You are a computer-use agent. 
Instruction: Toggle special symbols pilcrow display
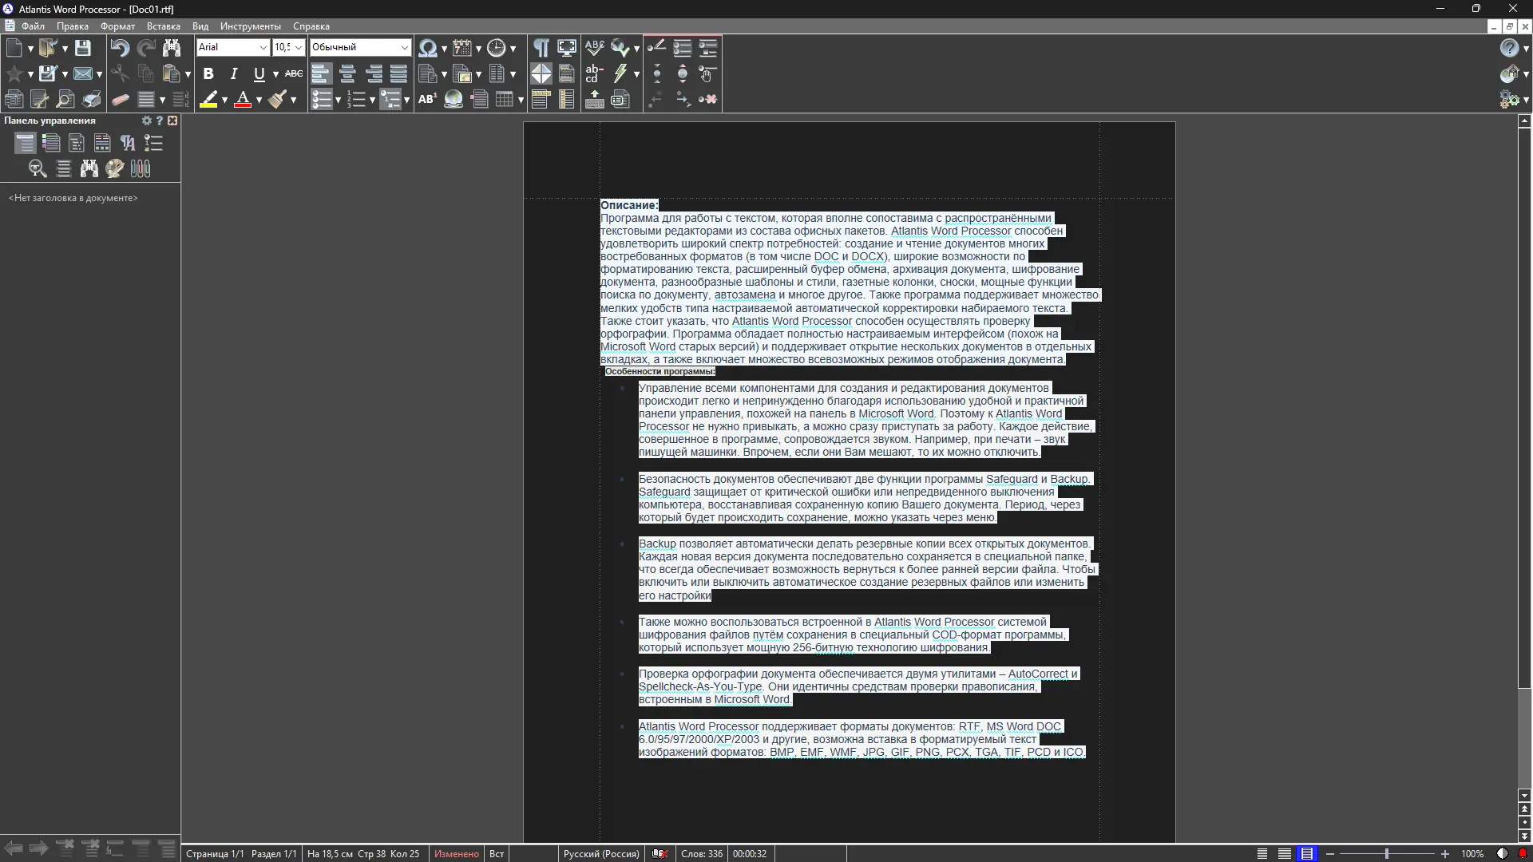[x=541, y=48]
